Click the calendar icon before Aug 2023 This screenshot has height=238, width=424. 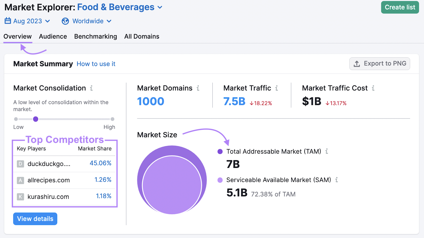pyautogui.click(x=7, y=21)
